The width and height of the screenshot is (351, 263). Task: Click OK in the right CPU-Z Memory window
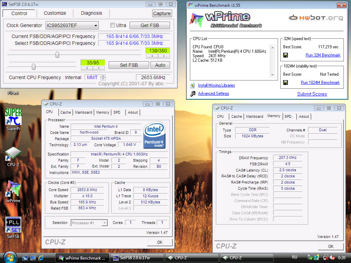point(331,246)
